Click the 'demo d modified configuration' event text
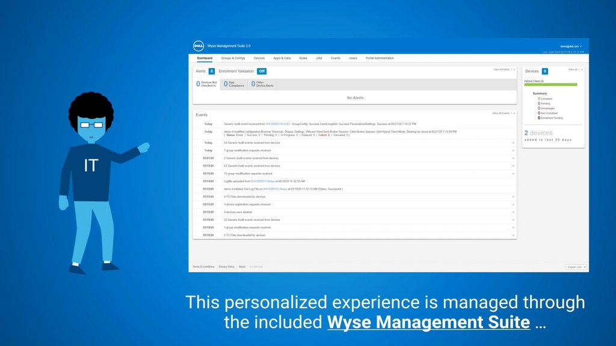Image resolution: width=616 pixels, height=346 pixels. (340, 132)
